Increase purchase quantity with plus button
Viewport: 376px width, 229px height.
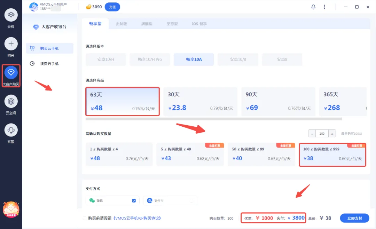coord(332,134)
